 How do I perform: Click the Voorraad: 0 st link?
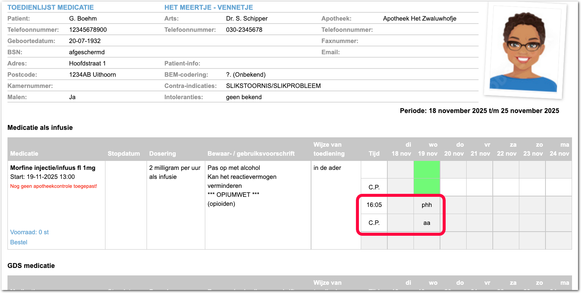pos(30,232)
